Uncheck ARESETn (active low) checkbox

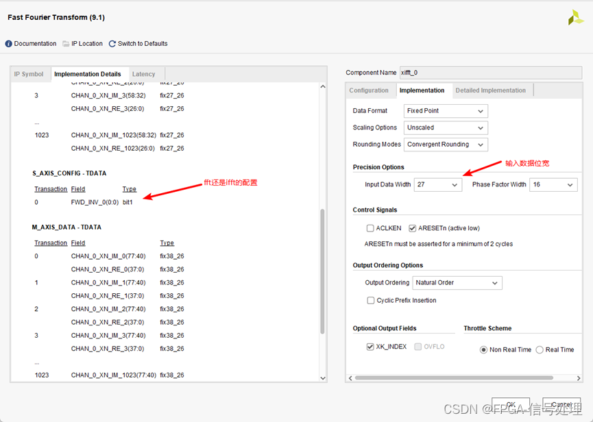pyautogui.click(x=412, y=228)
